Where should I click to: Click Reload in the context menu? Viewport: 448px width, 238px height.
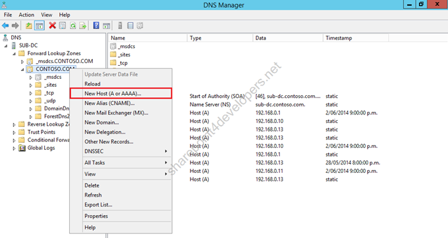[121, 83]
